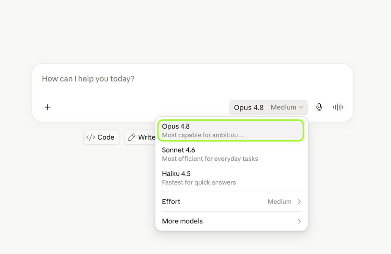Viewport: 391px width, 254px height.
Task: Open the Opus 4.8 Medium model selector
Action: (268, 107)
